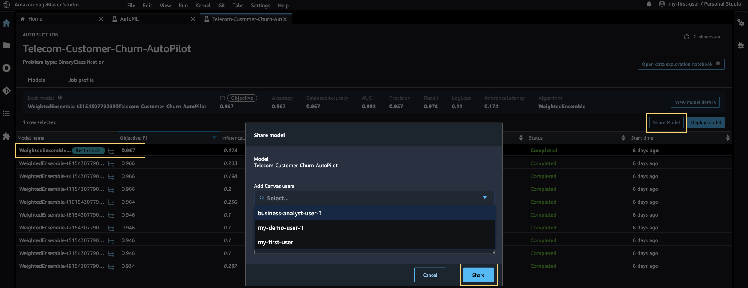
Task: Click model icon of WeightedEnsemble-t1154307790 row
Action: tap(111, 189)
